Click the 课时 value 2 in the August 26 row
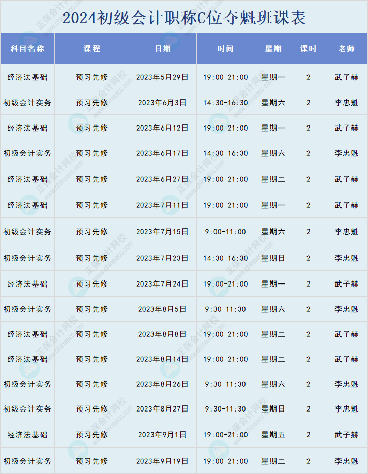The image size is (368, 474). pyautogui.click(x=309, y=384)
